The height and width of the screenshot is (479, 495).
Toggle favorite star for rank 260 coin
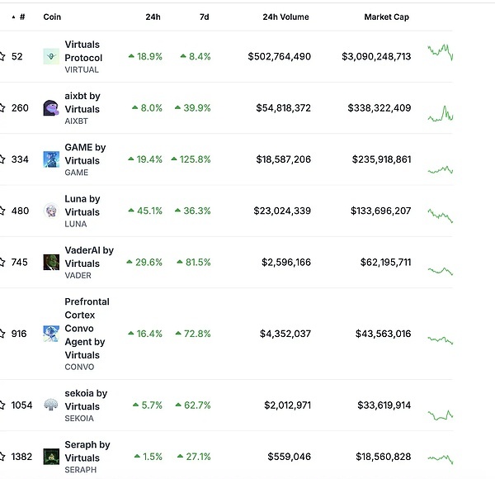click(x=2, y=107)
